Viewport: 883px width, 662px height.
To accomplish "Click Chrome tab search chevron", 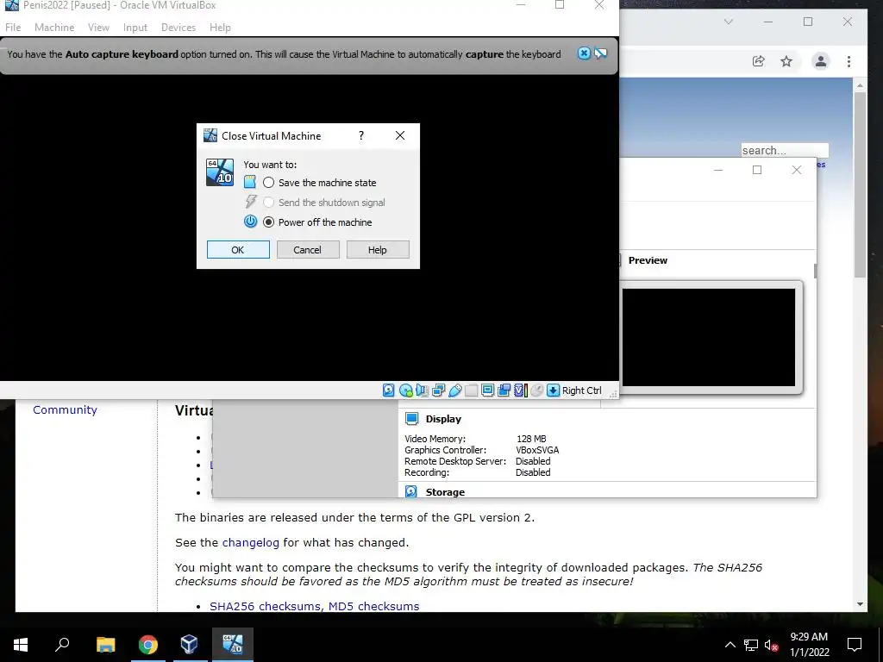I will pos(729,22).
